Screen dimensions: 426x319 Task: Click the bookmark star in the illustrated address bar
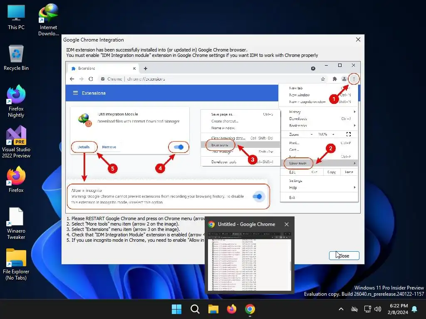pyautogui.click(x=323, y=79)
